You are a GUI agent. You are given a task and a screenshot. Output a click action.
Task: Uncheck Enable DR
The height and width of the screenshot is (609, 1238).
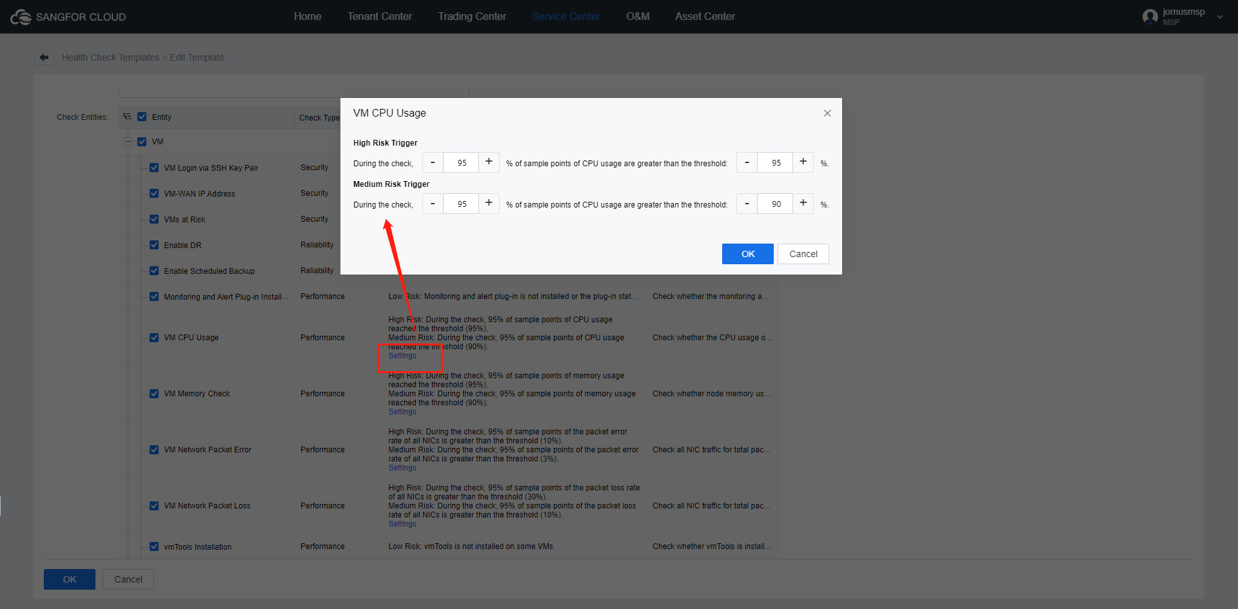154,245
